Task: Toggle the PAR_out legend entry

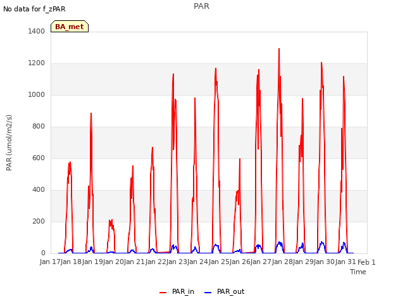Action: coord(225,292)
